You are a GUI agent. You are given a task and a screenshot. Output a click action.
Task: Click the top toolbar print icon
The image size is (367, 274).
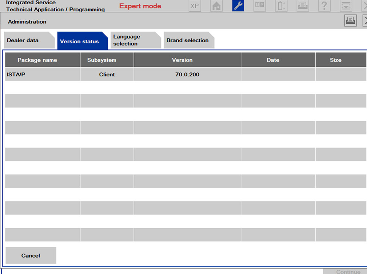303,5
